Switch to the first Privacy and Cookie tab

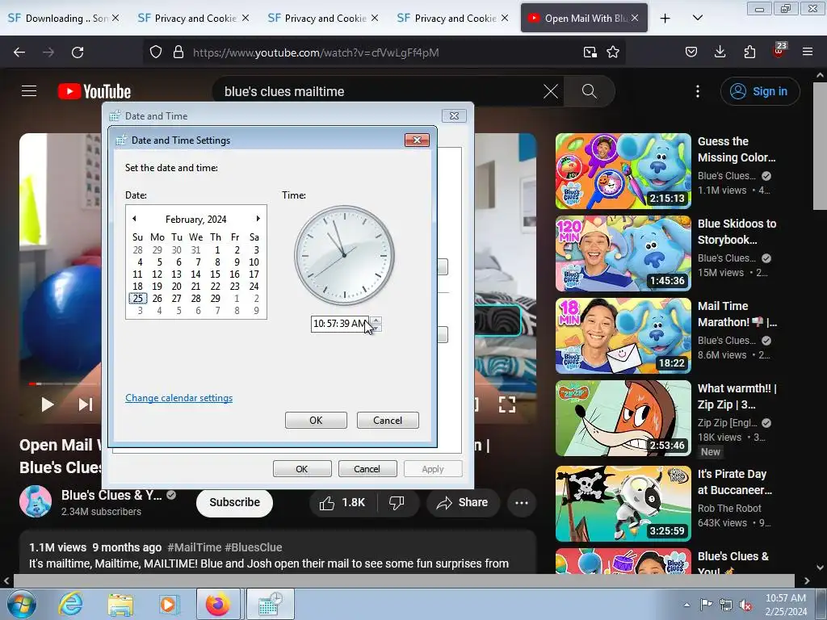[194, 19]
